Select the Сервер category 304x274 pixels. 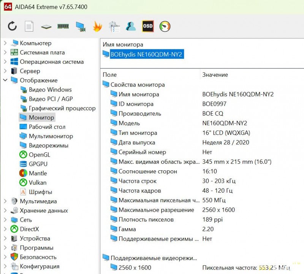point(25,71)
